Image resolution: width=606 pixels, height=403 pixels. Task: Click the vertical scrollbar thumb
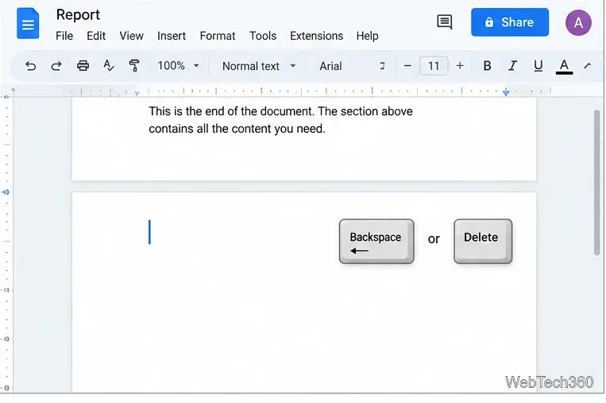[x=597, y=183]
